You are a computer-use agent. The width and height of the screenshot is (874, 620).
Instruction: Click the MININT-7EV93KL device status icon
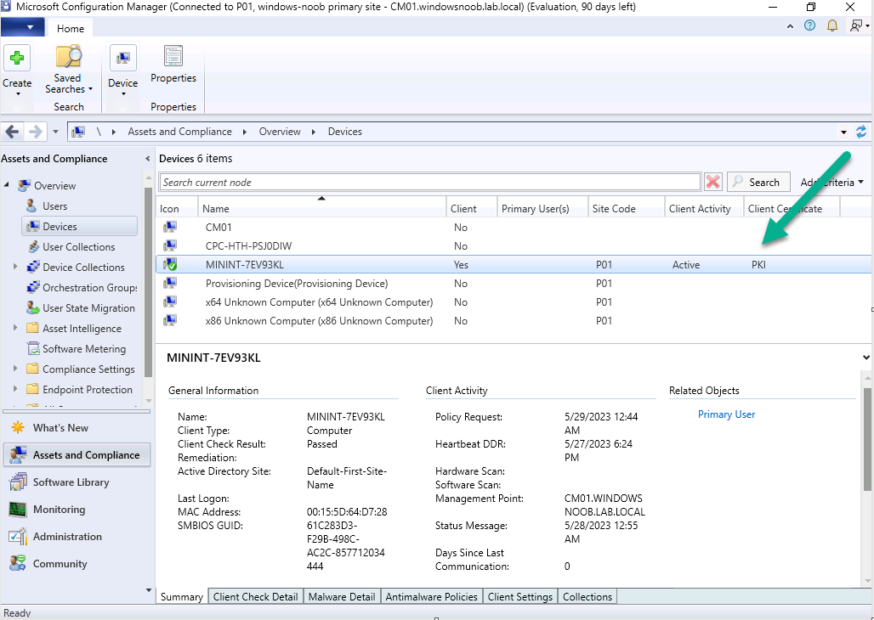tap(169, 265)
